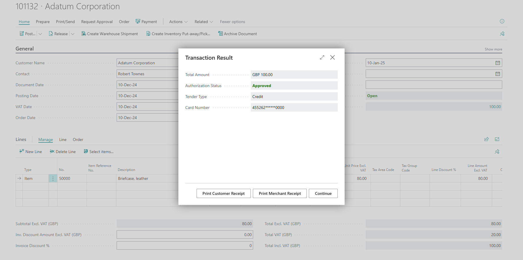Viewport: 523px width, 260px height.
Task: Close the Transaction Result dialog
Action: coord(333,57)
